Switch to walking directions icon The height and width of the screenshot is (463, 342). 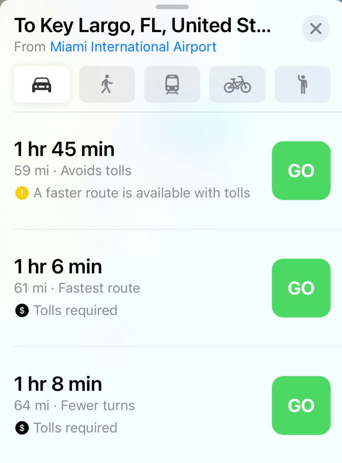[x=107, y=85]
